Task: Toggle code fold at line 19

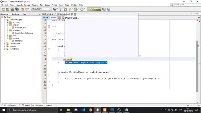Action: click(49, 49)
